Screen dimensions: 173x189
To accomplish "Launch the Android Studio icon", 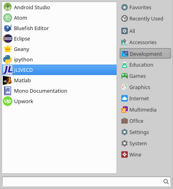I will 8,7.
